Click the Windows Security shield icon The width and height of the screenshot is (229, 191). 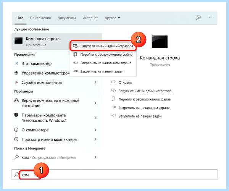click(16, 115)
